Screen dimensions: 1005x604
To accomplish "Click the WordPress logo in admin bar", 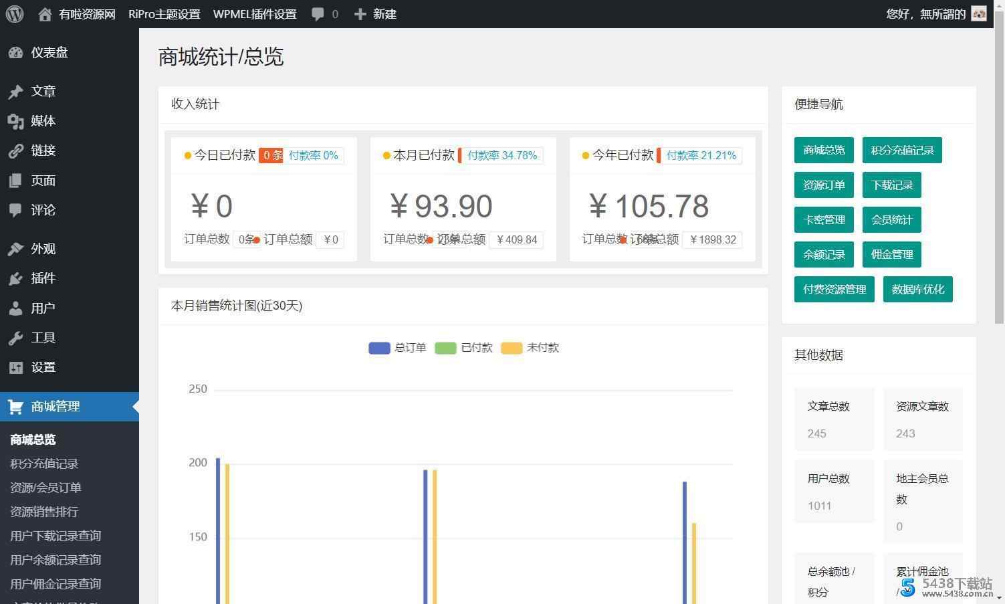I will coord(14,13).
